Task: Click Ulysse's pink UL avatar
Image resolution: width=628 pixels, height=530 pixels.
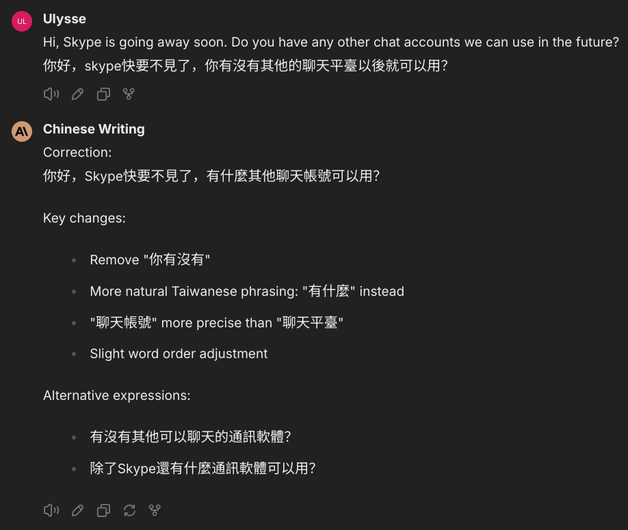Action: pos(22,21)
